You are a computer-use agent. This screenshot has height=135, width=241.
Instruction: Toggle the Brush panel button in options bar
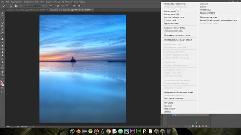pos(16,6)
